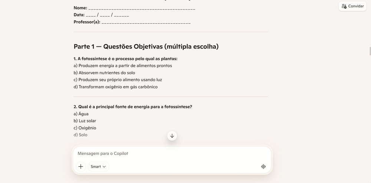Image resolution: width=371 pixels, height=183 pixels.
Task: Jump to bottom with down-arrow button
Action: coord(172,135)
